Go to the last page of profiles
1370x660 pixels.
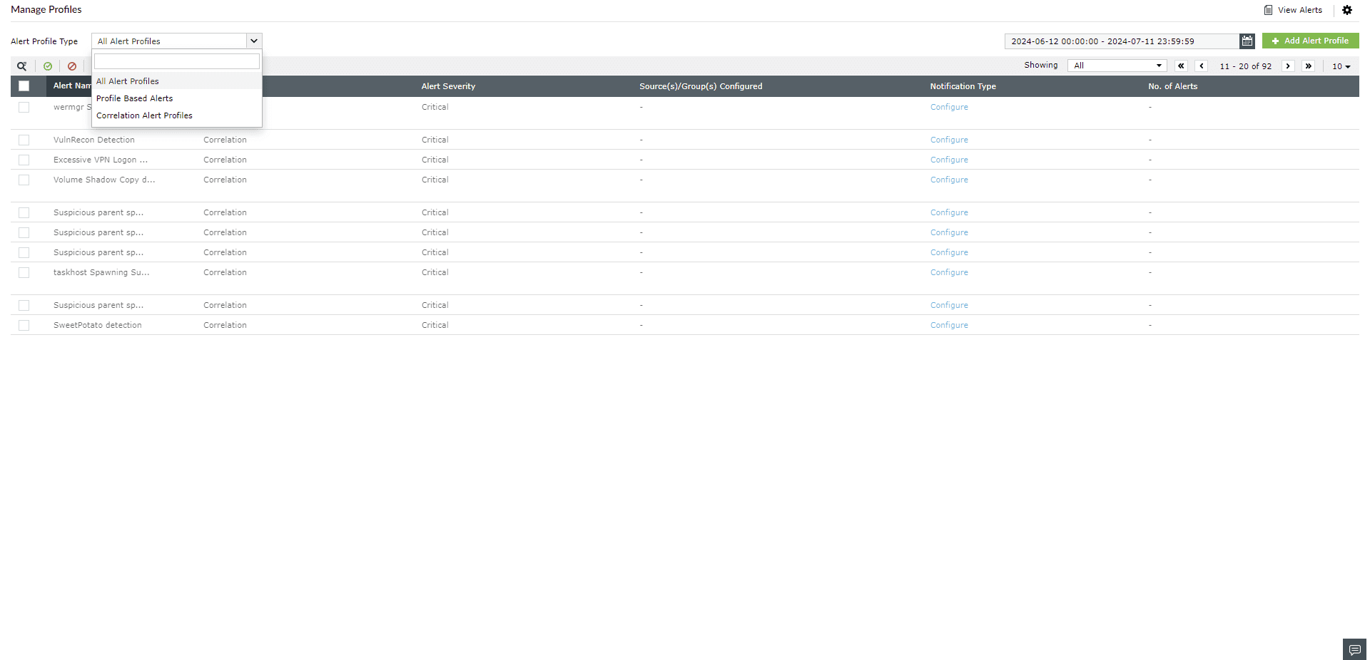[1309, 66]
